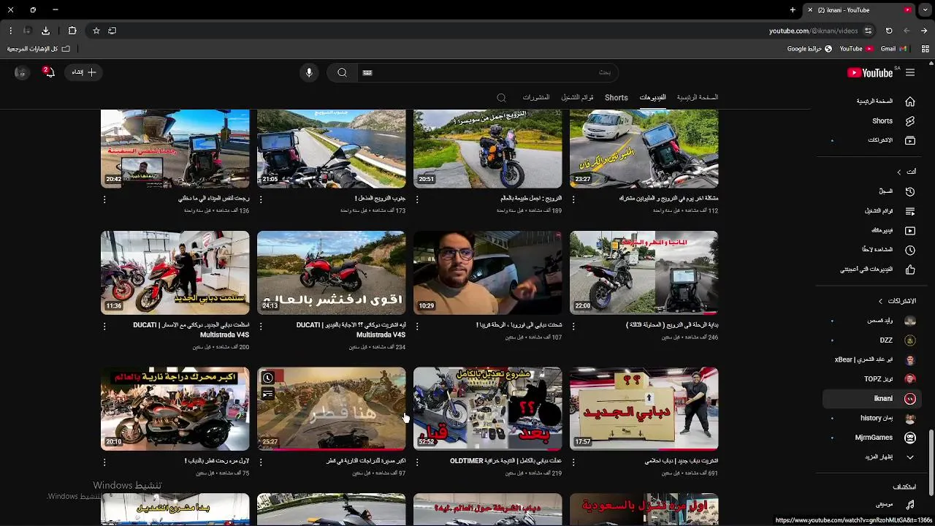Play the 52:52 OLDTIMER project thumbnail

coord(487,409)
